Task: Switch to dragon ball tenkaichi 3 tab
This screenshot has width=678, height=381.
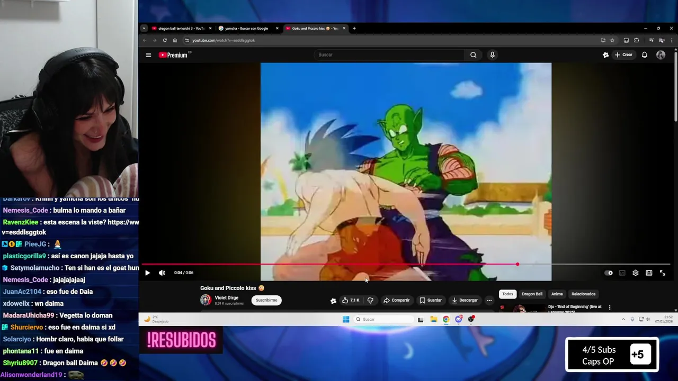Action: pos(182,29)
